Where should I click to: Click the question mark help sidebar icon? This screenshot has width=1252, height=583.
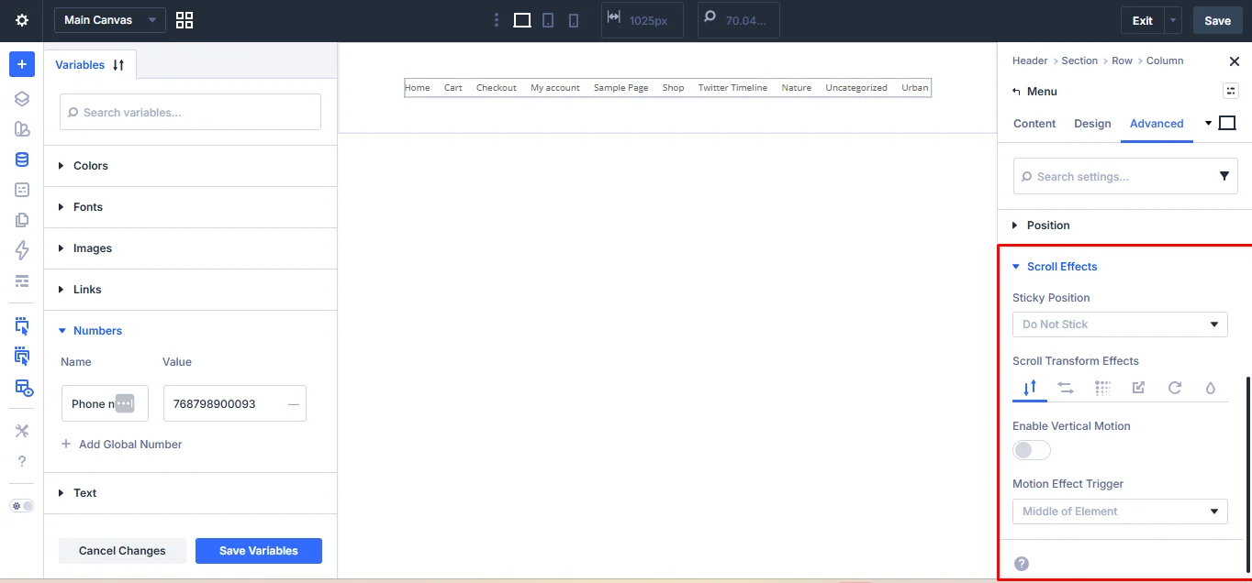[x=22, y=461]
